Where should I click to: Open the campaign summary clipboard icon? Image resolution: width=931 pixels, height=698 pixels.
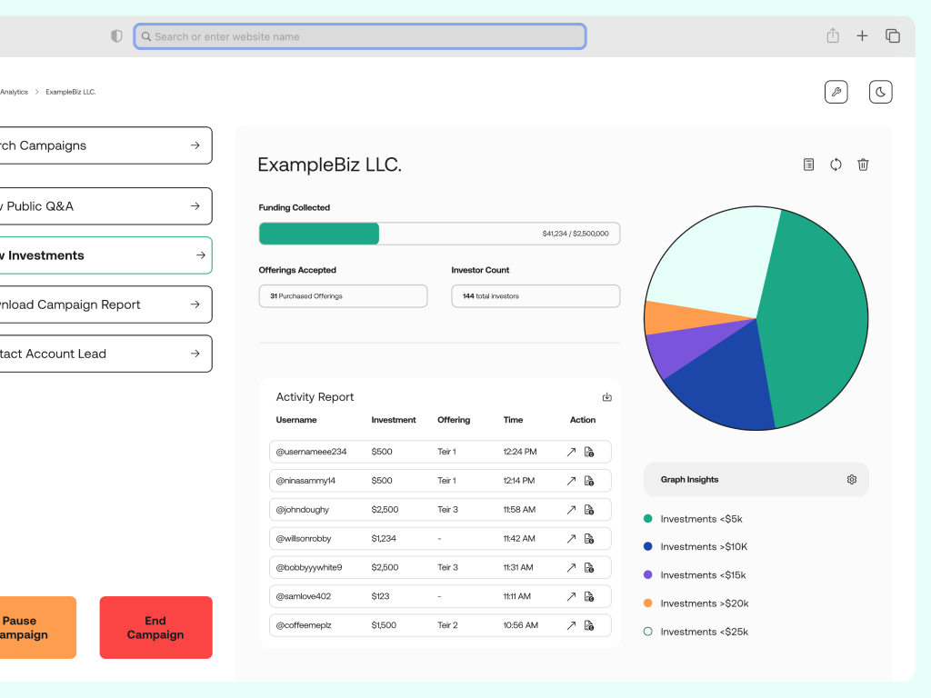808,165
